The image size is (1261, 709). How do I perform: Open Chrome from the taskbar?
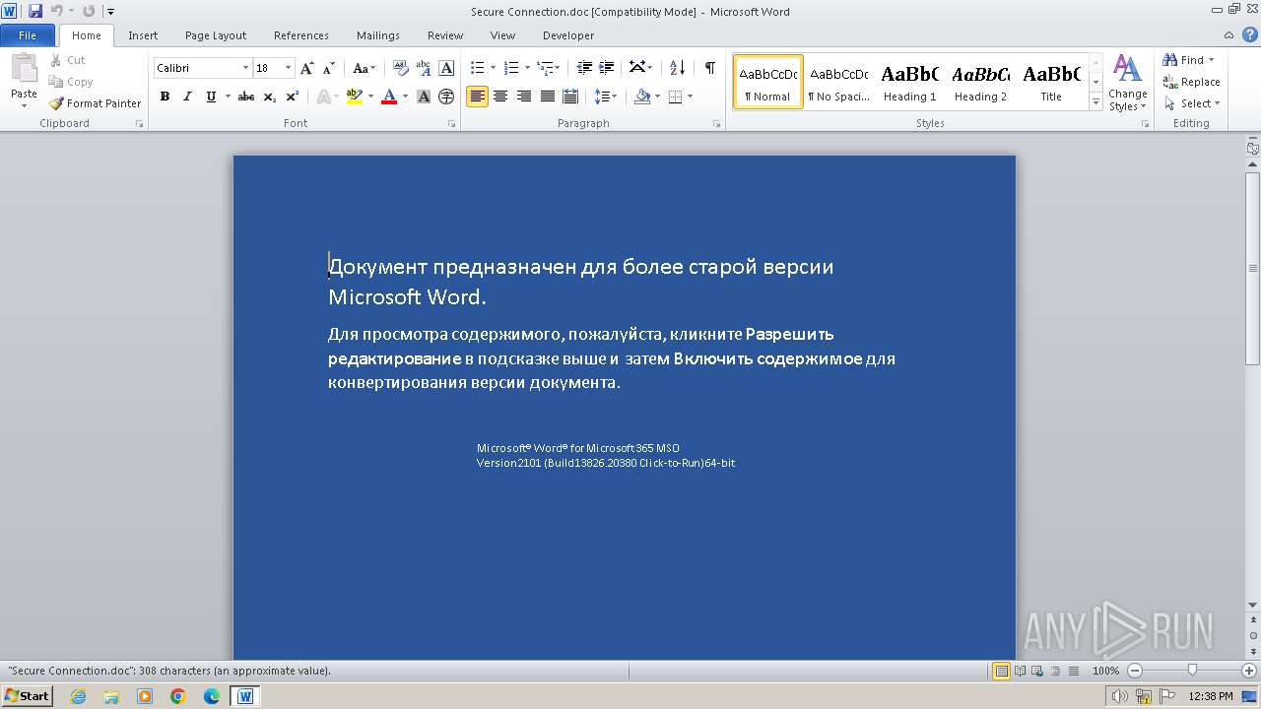(x=178, y=696)
